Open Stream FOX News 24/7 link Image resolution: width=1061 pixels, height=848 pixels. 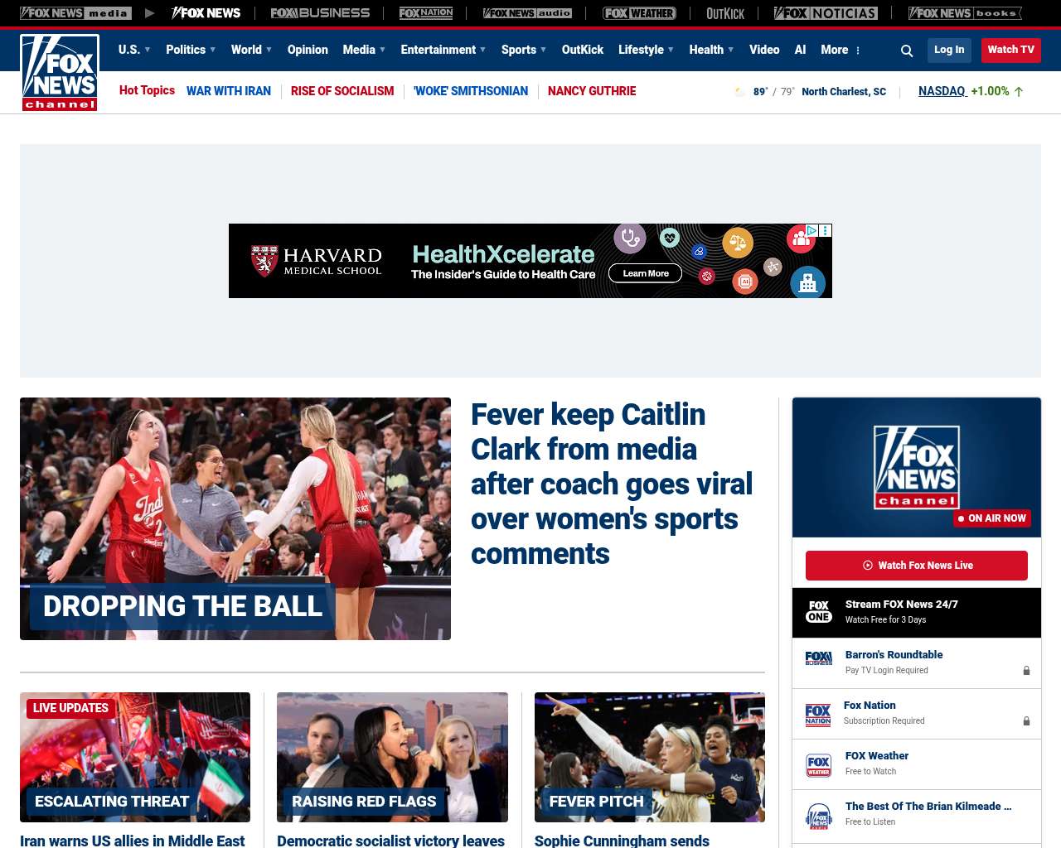[902, 605]
